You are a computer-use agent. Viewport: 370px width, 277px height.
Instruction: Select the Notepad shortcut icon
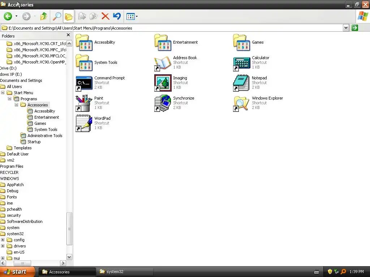[241, 83]
